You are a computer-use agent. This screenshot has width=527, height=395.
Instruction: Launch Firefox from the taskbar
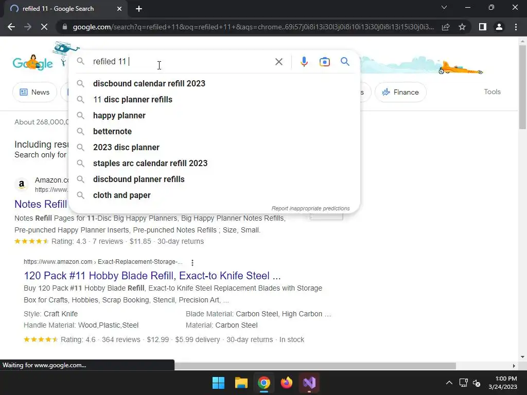286,383
